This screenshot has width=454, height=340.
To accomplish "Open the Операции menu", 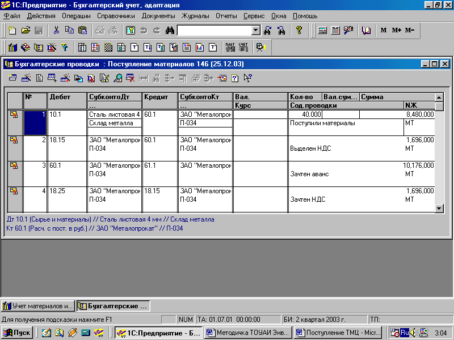I will [76, 16].
